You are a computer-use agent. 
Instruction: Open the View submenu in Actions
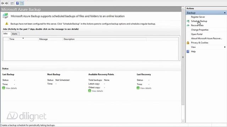[193, 47]
